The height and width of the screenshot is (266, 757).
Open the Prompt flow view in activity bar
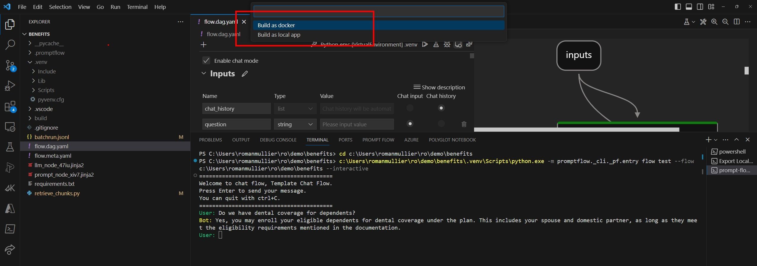coord(10,167)
